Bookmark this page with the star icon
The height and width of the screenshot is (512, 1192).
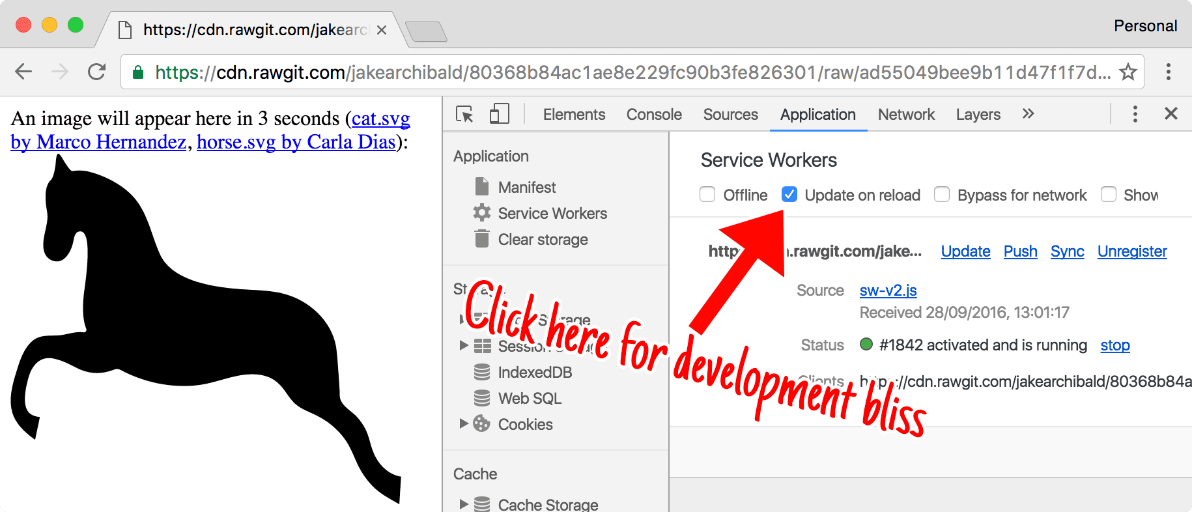click(1128, 72)
